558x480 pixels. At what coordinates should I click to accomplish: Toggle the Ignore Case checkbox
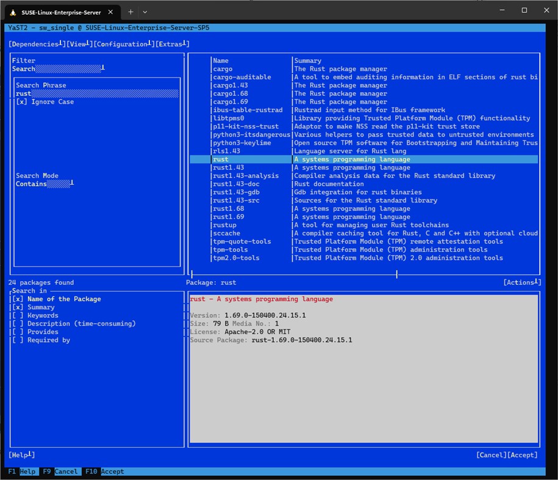(20, 102)
